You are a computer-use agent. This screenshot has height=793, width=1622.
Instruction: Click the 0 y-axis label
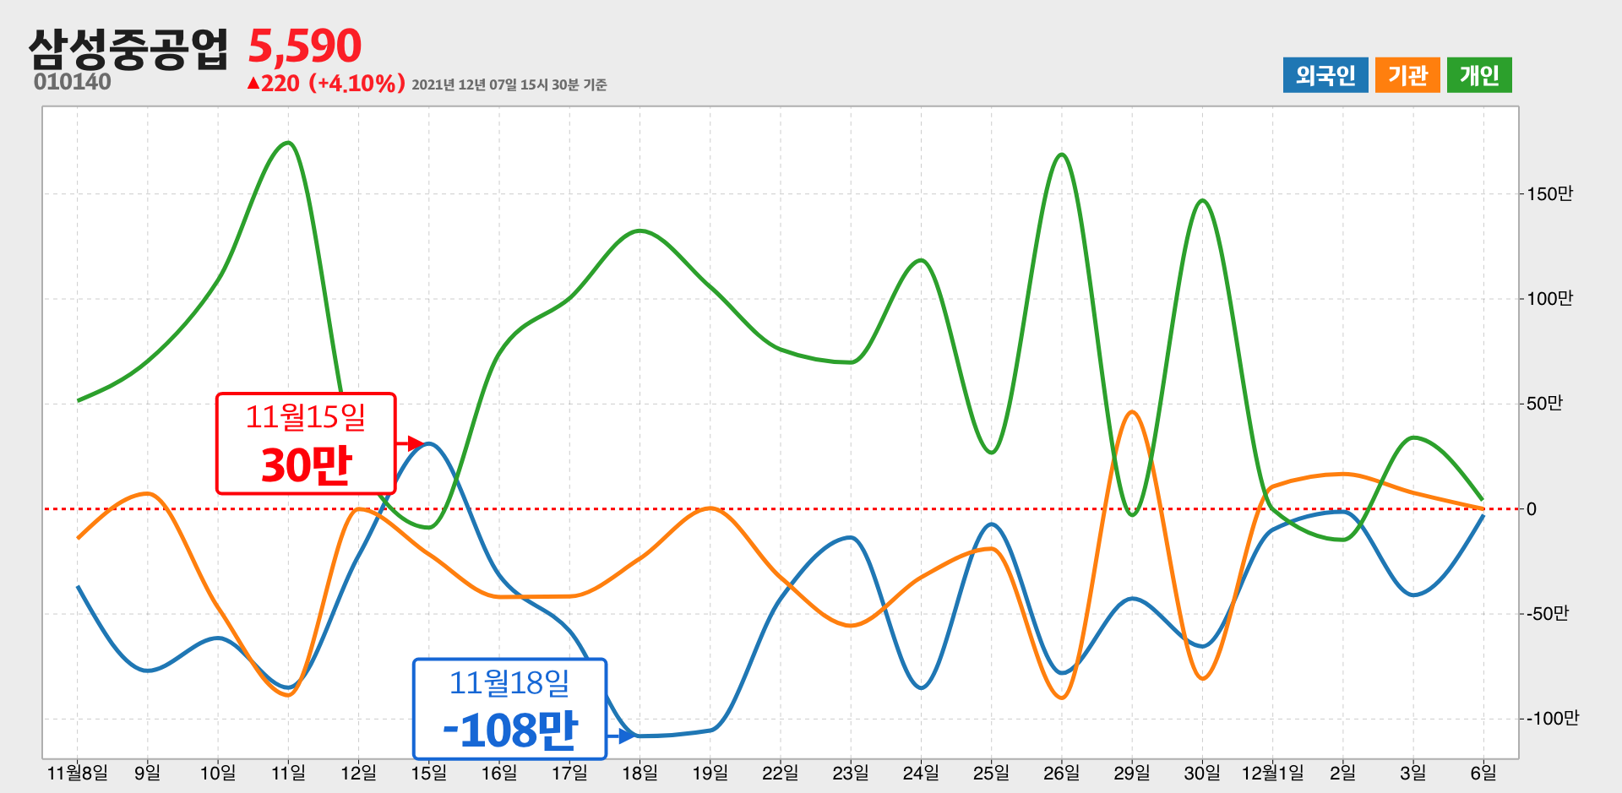(1532, 509)
